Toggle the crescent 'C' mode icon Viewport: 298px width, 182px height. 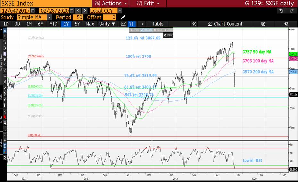pyautogui.click(x=5, y=146)
